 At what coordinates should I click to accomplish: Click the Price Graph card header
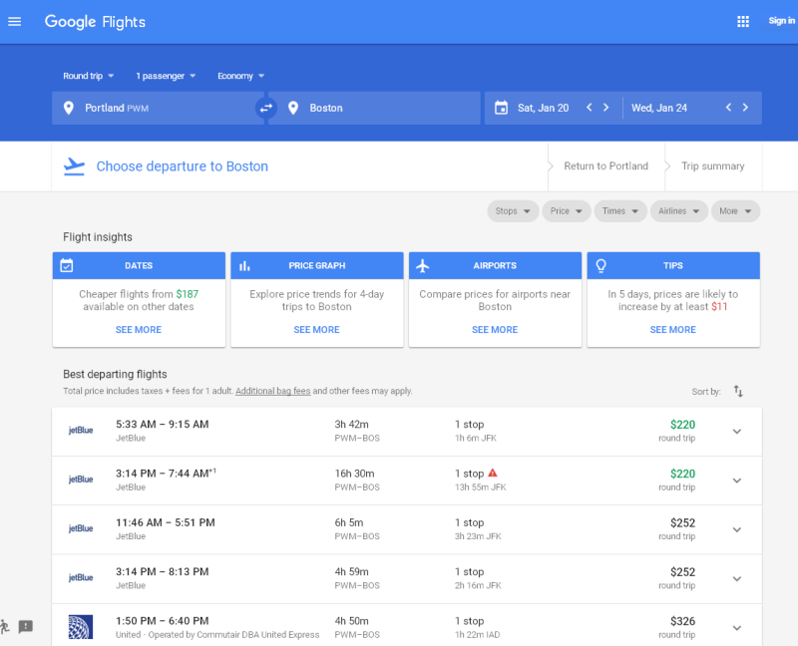pyautogui.click(x=317, y=265)
